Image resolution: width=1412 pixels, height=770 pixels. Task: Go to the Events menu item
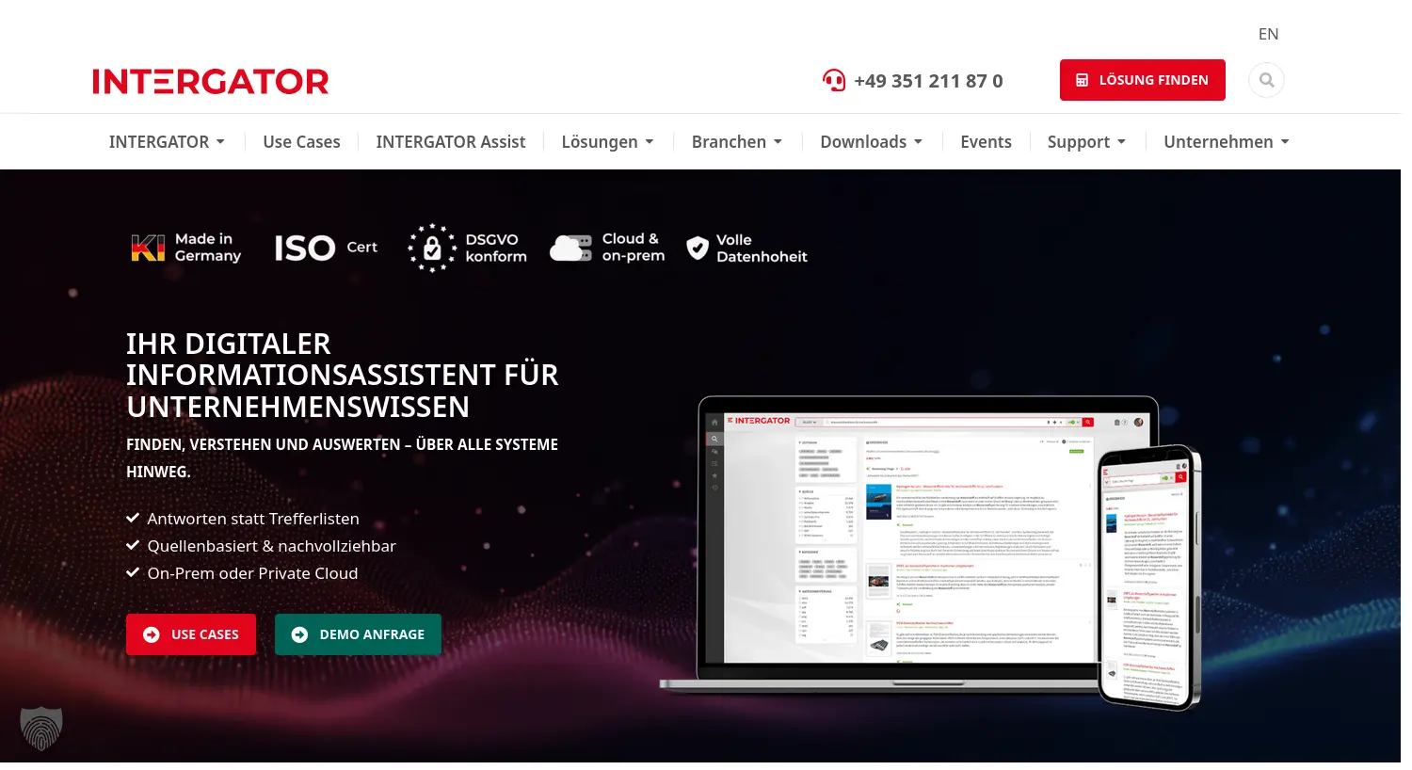pos(986,142)
